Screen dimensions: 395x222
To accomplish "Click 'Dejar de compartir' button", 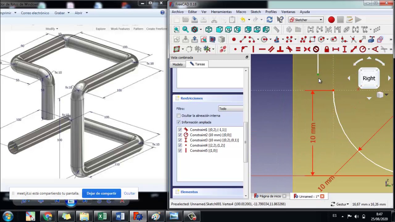I will [102, 193].
